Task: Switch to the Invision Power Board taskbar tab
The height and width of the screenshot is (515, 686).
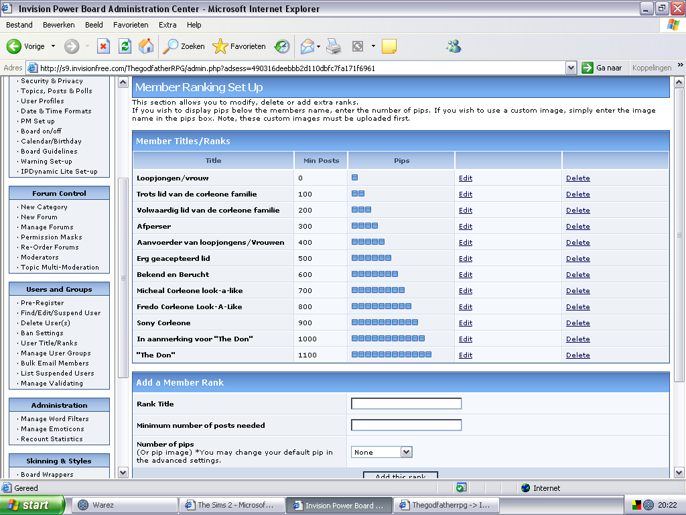Action: (339, 505)
